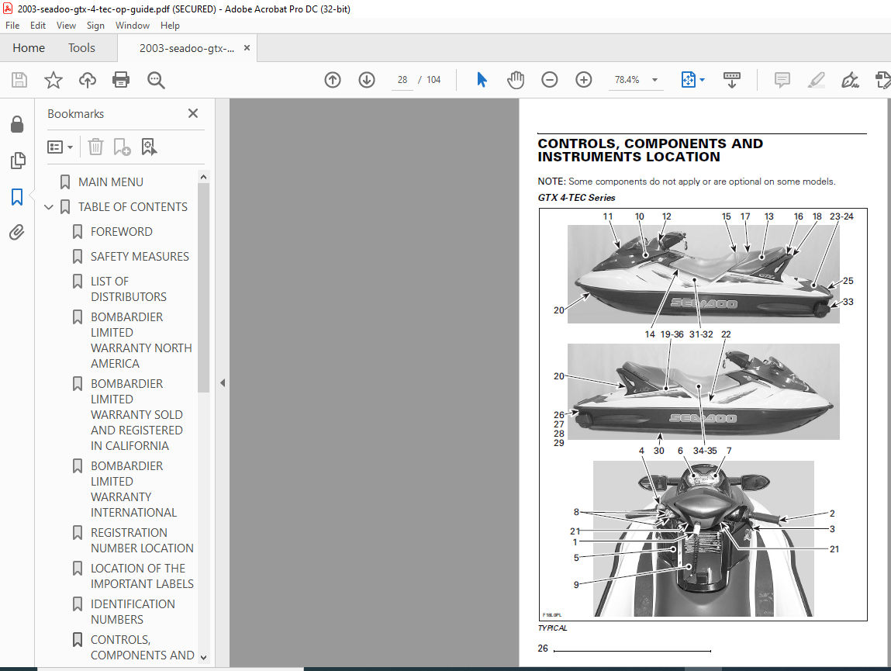Go to the previous page arrow
This screenshot has height=671, width=891.
333,80
